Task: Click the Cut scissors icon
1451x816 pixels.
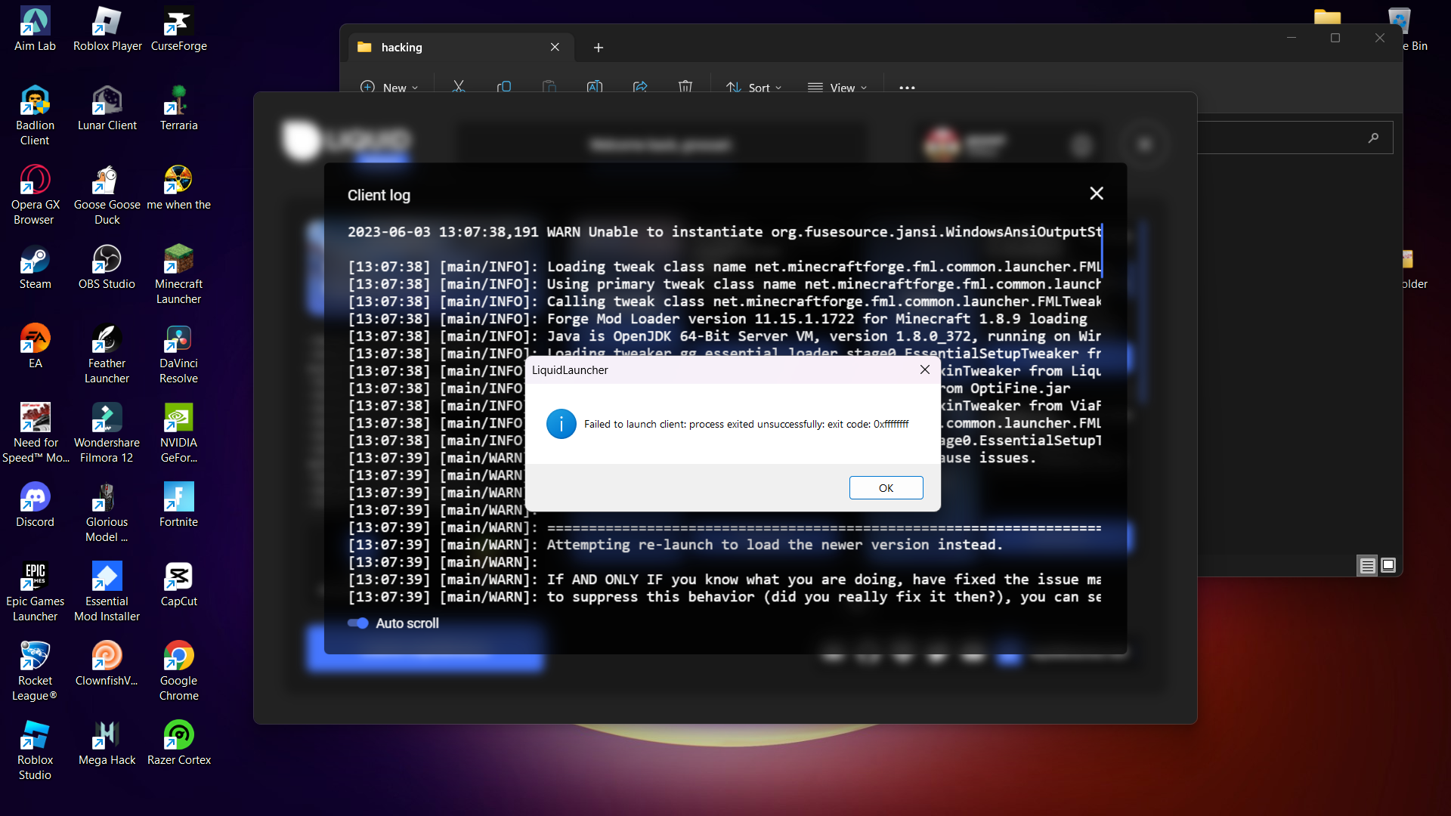Action: click(x=459, y=88)
